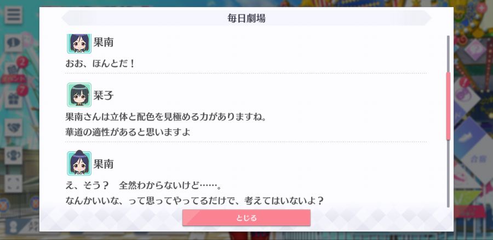This screenshot has height=240, width=493.
Task: Open the hamburger menu icon
Action: pos(14,15)
